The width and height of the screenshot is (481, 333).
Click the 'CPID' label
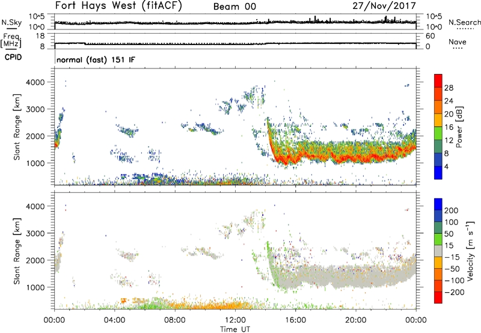[13, 57]
